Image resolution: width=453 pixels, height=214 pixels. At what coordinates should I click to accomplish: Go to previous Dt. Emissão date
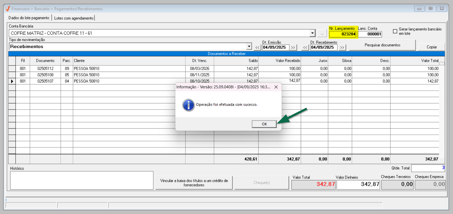click(257, 47)
